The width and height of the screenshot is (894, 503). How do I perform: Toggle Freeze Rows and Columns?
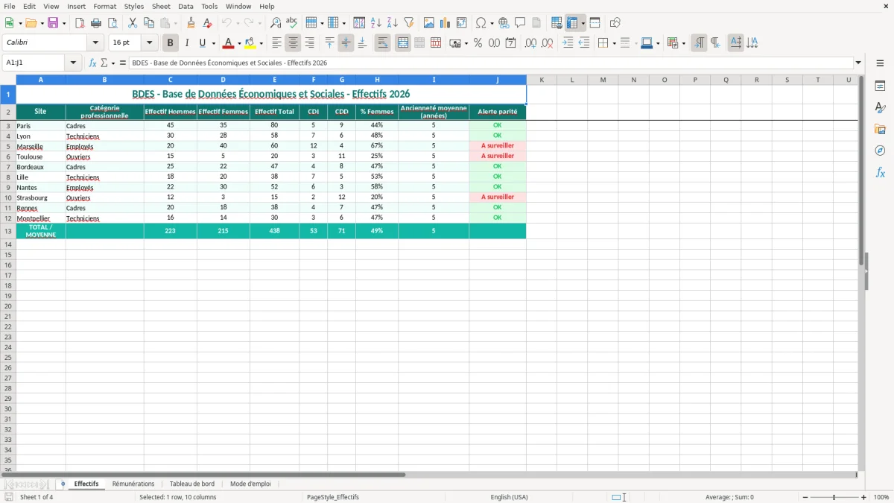[x=572, y=23]
